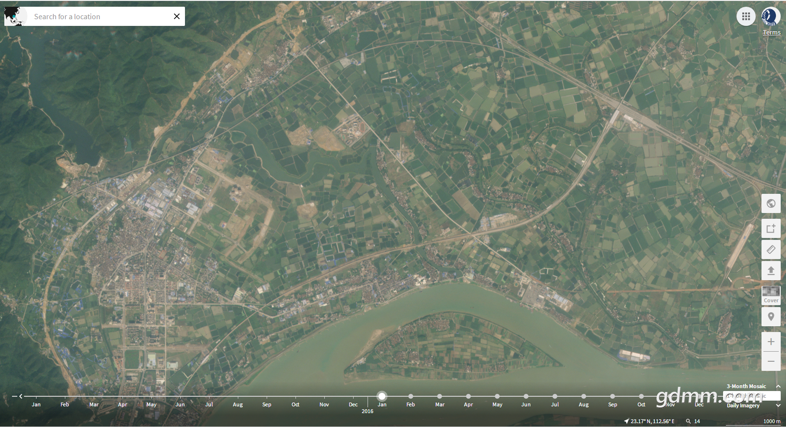Screen dimensions: 786x427
Task: Open the apps grid menu
Action: 746,17
